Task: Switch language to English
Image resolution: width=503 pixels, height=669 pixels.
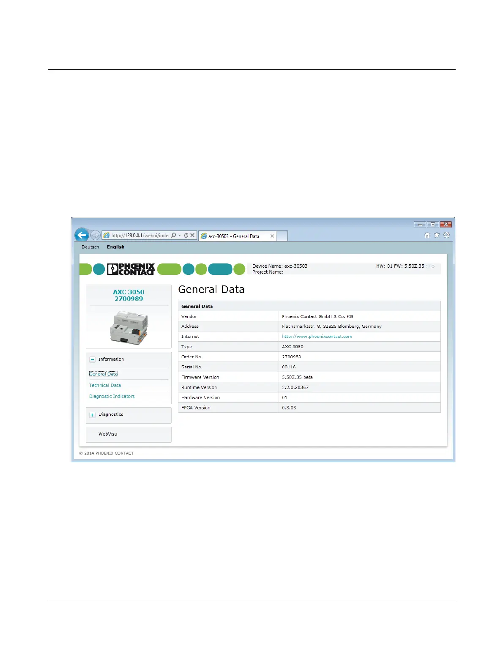Action: (x=116, y=247)
